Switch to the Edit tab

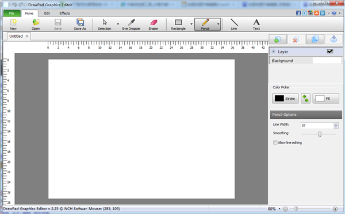click(x=47, y=13)
